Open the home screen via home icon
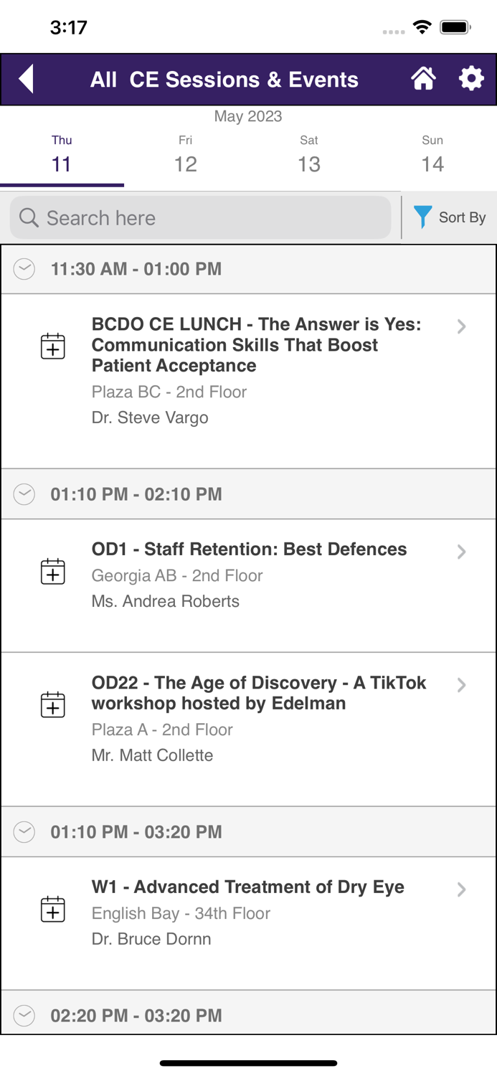Image resolution: width=497 pixels, height=1076 pixels. pyautogui.click(x=424, y=79)
